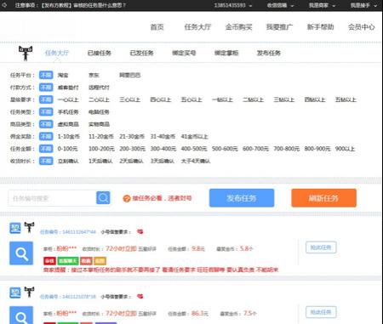The image size is (383, 324).
Task: Choose the 五钻以上 star level filter
Action: (346, 99)
